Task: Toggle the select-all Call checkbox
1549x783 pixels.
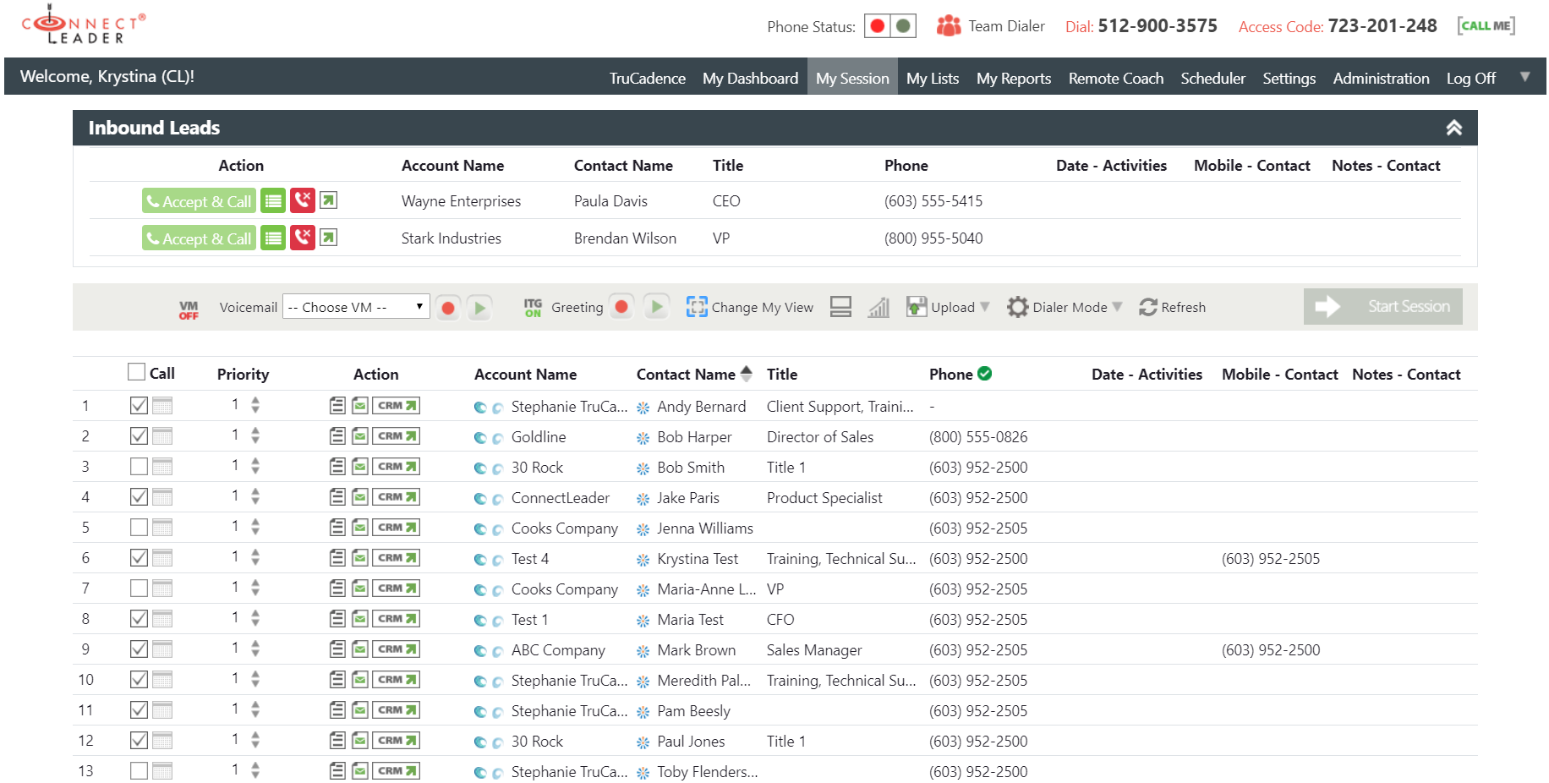Action: (136, 372)
